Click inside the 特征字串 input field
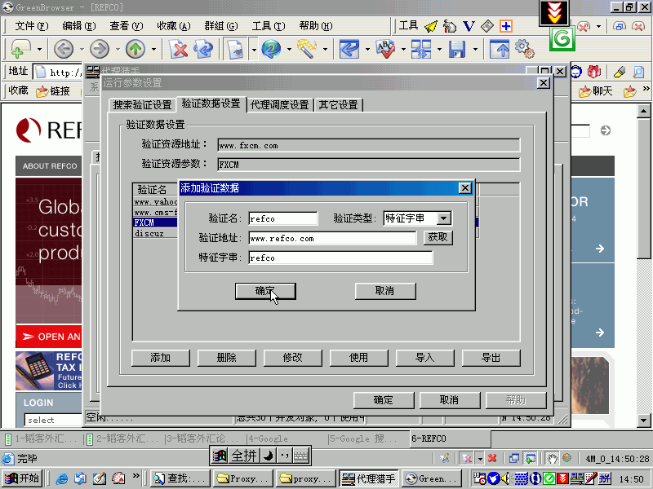Viewport: 653px width, 489px height. [x=340, y=258]
